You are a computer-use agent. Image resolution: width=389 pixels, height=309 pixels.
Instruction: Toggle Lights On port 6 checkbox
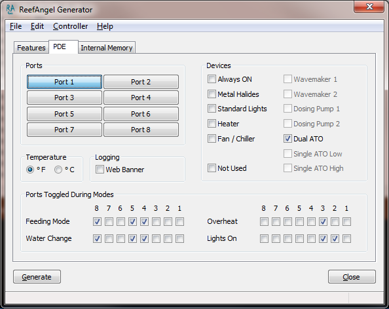287,238
